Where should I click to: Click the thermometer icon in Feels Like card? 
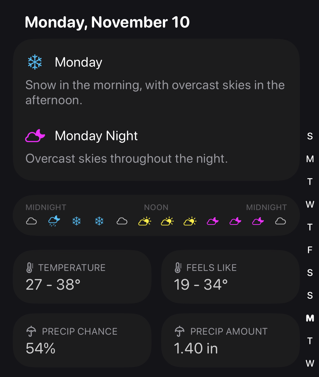coord(178,268)
